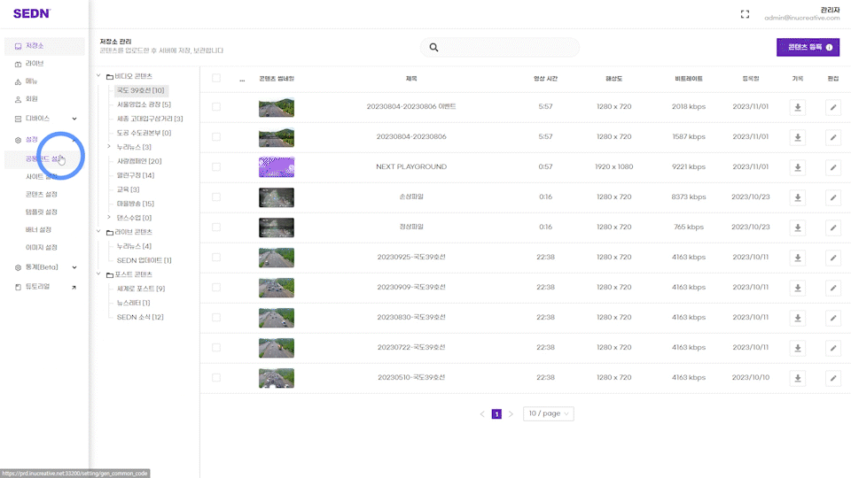This screenshot has width=851, height=478.
Task: Check the 20230722-국도39호선 row checkbox
Action: click(x=216, y=347)
